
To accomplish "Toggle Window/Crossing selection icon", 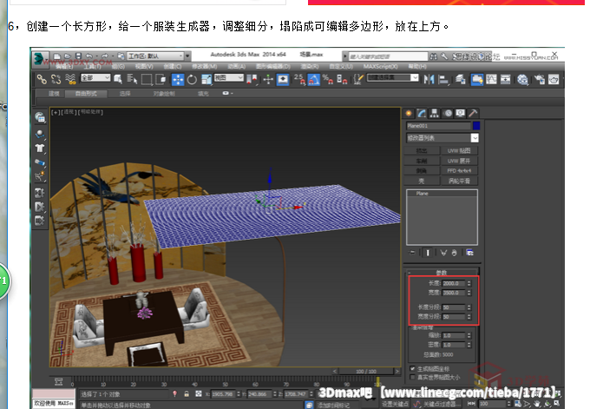I will [x=161, y=79].
